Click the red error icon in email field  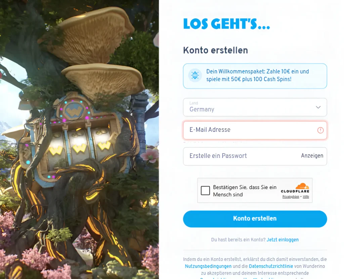pyautogui.click(x=320, y=130)
